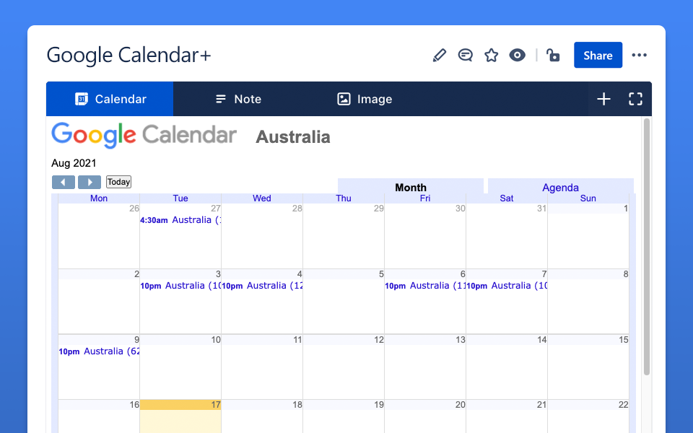
Task: Select the Agenda view tab
Action: [560, 187]
